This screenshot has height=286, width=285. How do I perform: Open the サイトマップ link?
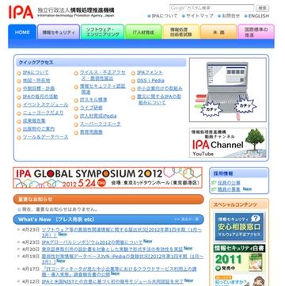coord(199,16)
